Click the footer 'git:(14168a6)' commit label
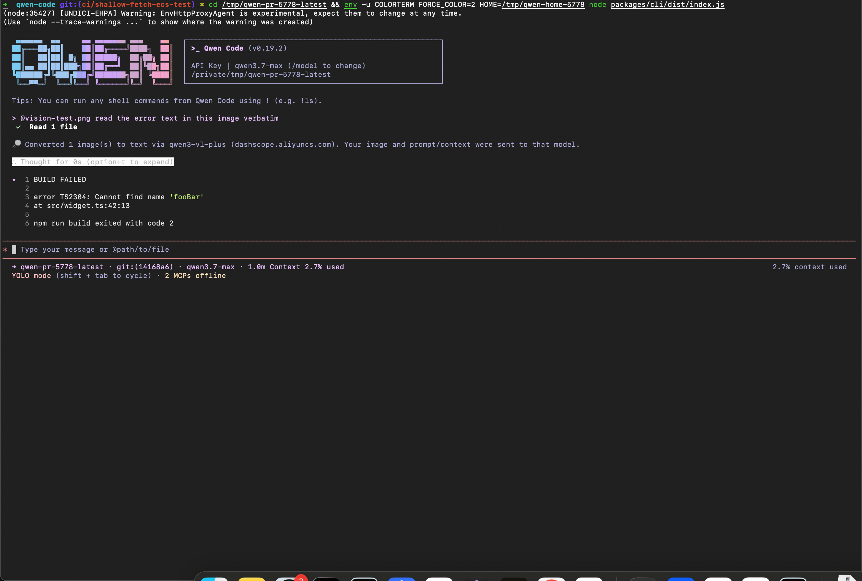This screenshot has height=581, width=862. coord(145,267)
